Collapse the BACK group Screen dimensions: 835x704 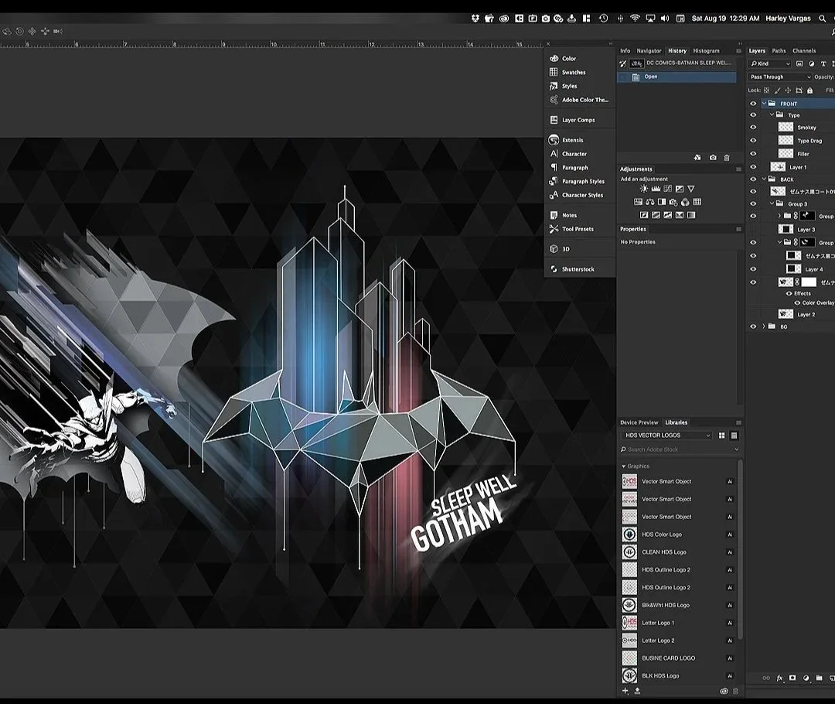(764, 179)
